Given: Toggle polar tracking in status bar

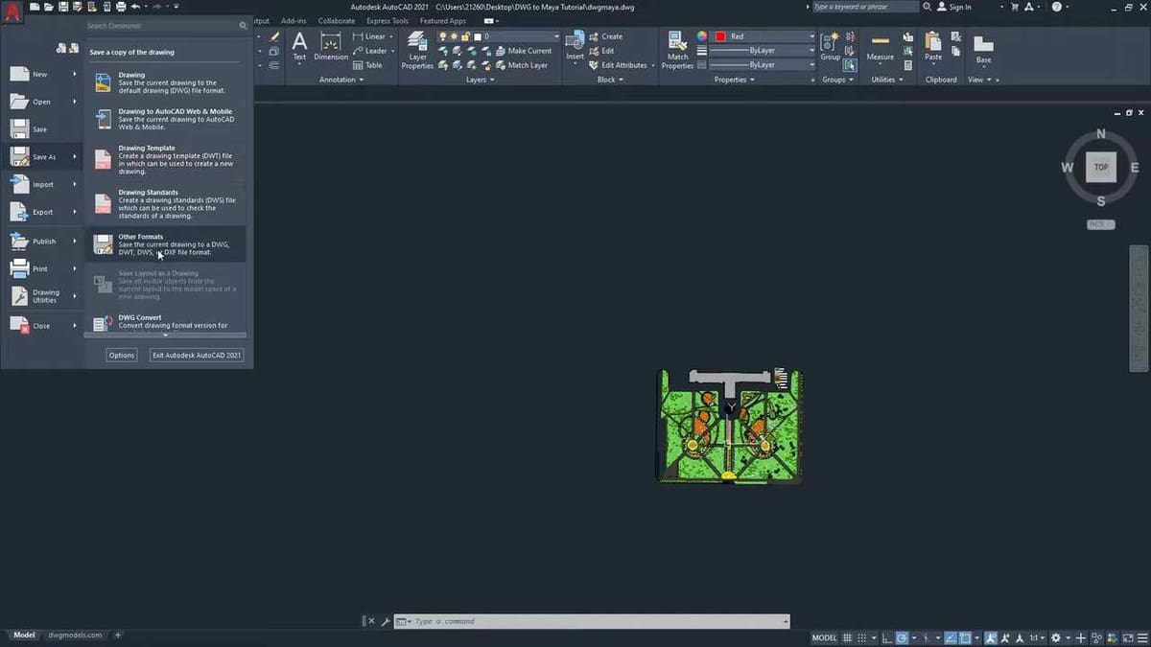Looking at the screenshot, I should pos(904,637).
